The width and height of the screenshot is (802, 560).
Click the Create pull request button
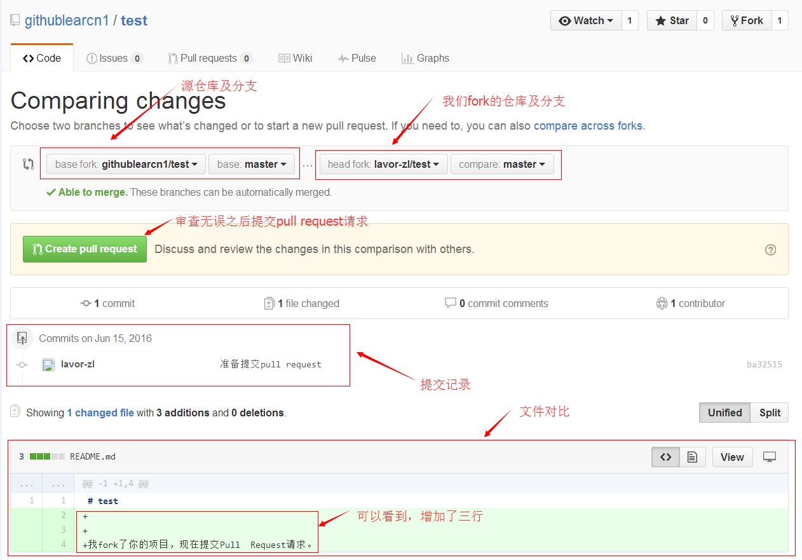point(84,249)
